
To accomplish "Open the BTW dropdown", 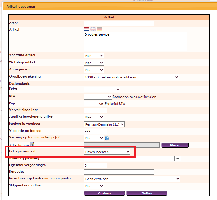I will coord(98,97).
